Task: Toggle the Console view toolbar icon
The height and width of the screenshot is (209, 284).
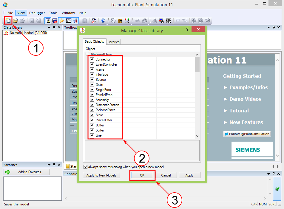Action: [69, 21]
